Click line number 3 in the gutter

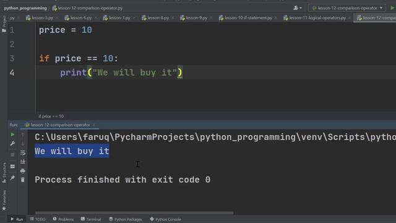(x=12, y=59)
